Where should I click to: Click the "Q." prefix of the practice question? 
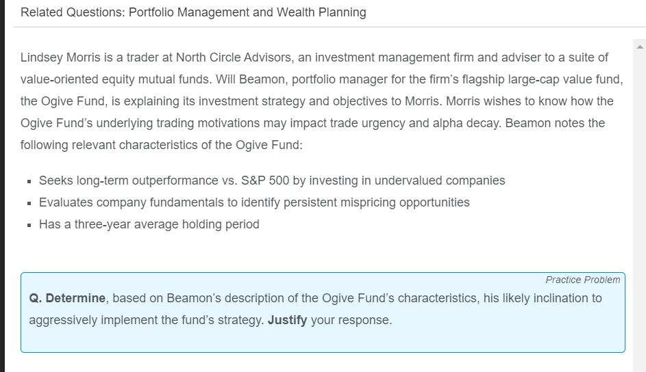[x=36, y=298]
